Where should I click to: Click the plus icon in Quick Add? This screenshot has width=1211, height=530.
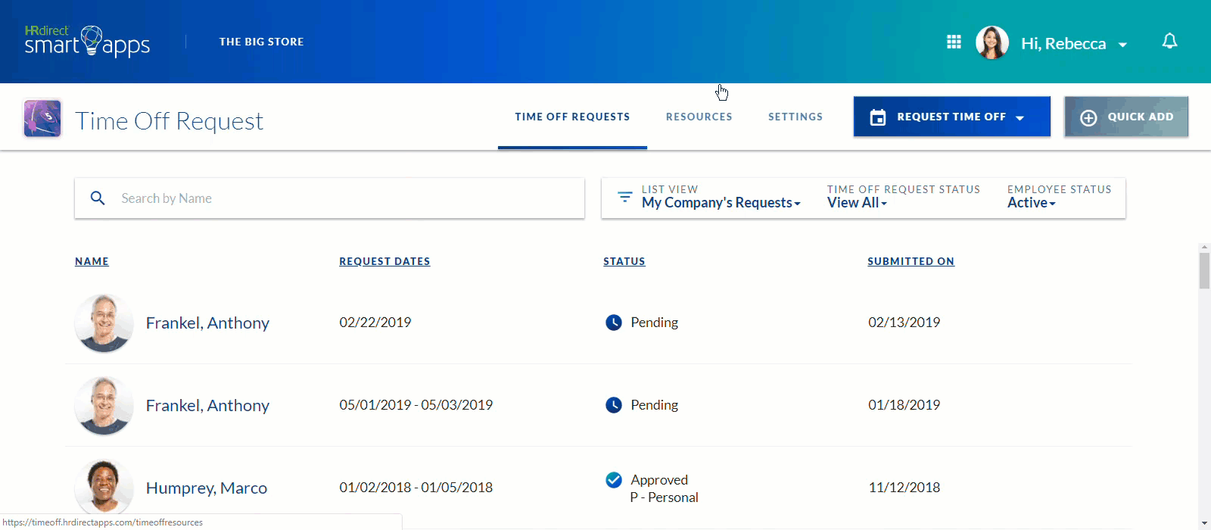click(x=1088, y=117)
